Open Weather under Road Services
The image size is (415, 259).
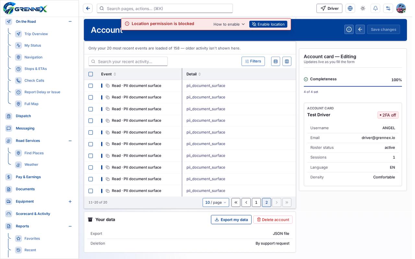pyautogui.click(x=31, y=164)
